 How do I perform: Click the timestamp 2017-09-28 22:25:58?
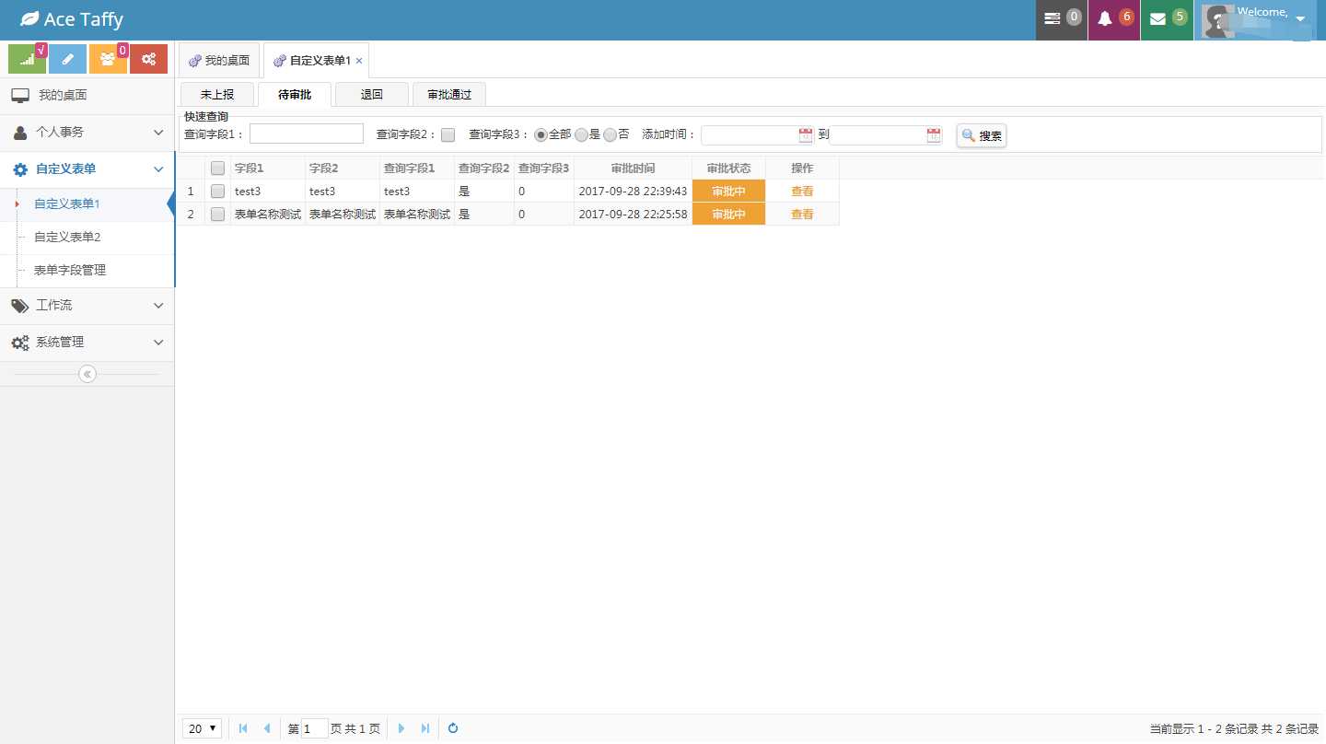633,214
